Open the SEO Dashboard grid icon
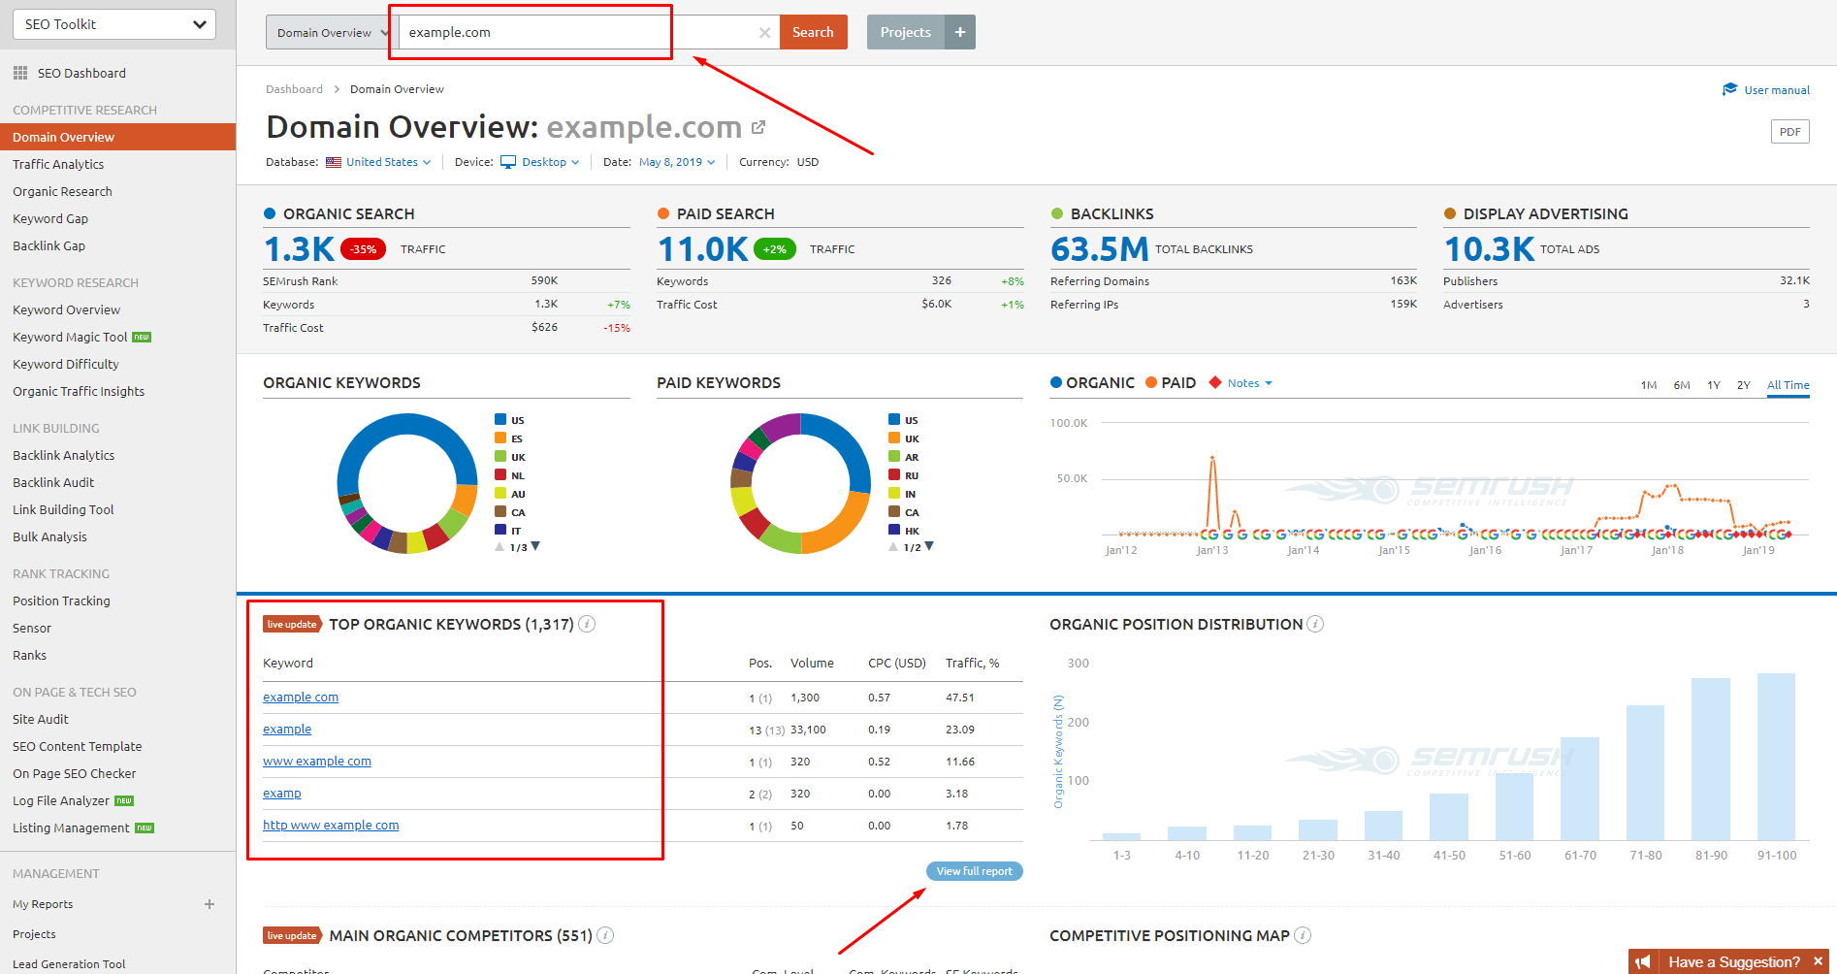Image resolution: width=1837 pixels, height=974 pixels. 20,73
